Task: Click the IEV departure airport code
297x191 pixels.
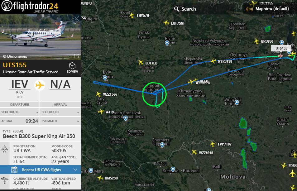Action: pos(20,84)
